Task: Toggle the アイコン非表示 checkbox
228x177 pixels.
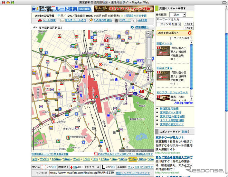Action: [x=172, y=38]
